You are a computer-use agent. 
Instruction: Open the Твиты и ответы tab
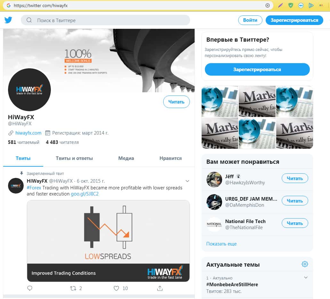click(74, 158)
